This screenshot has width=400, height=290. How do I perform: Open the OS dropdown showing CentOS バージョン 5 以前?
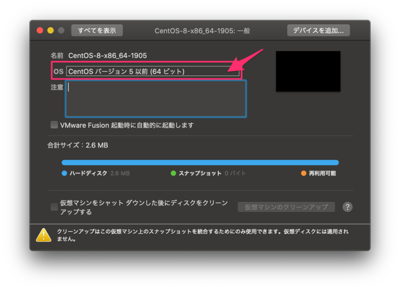(152, 71)
